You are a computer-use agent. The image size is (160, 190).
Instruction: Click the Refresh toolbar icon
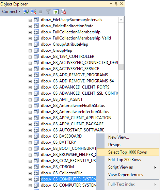coord(56,12)
